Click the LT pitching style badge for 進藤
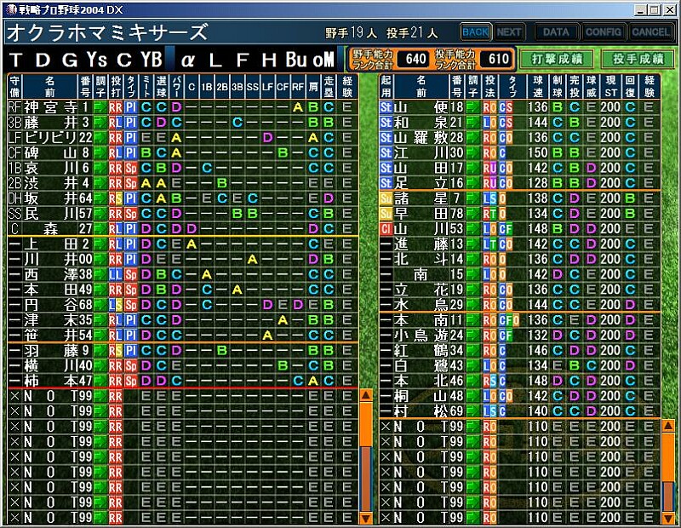Image resolution: width=681 pixels, height=528 pixels. click(x=489, y=244)
